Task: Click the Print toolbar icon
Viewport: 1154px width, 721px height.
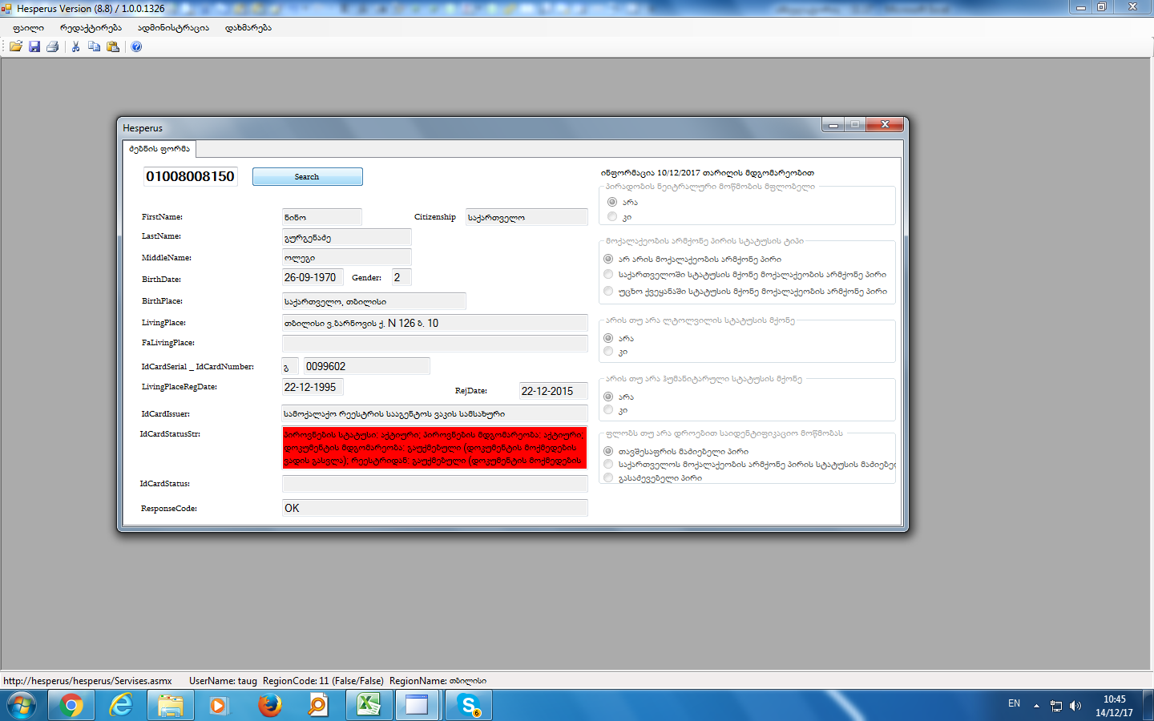Action: click(x=53, y=46)
